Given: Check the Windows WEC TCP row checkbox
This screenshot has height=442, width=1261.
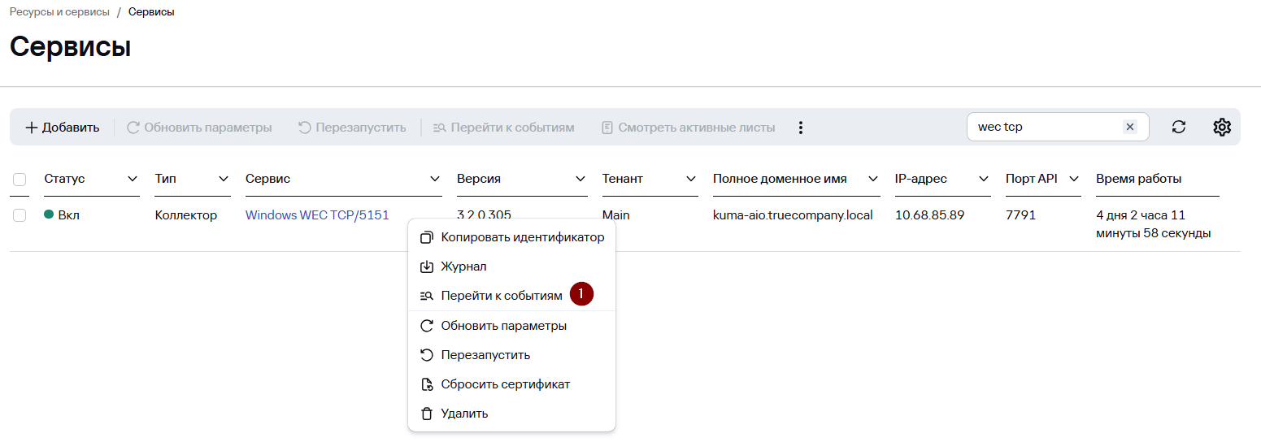Looking at the screenshot, I should point(20,215).
